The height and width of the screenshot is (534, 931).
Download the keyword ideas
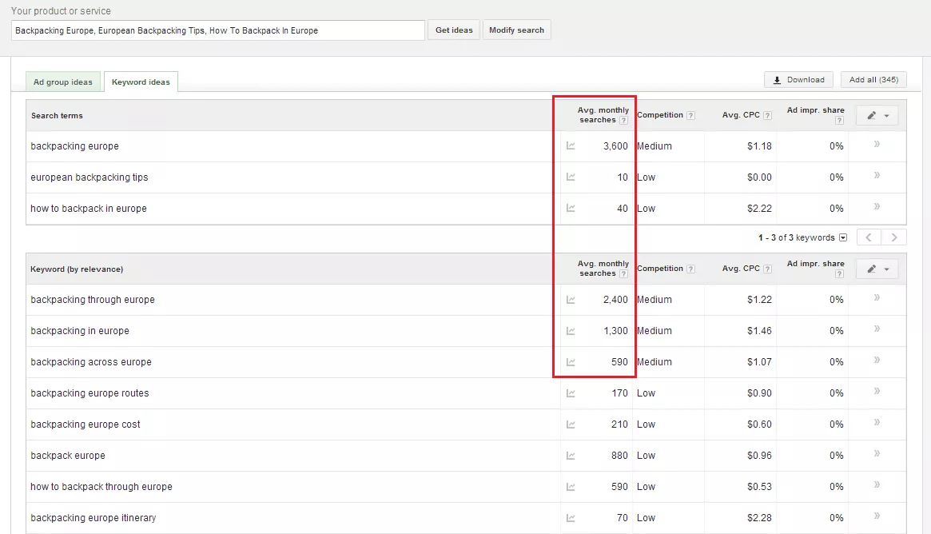coord(798,80)
